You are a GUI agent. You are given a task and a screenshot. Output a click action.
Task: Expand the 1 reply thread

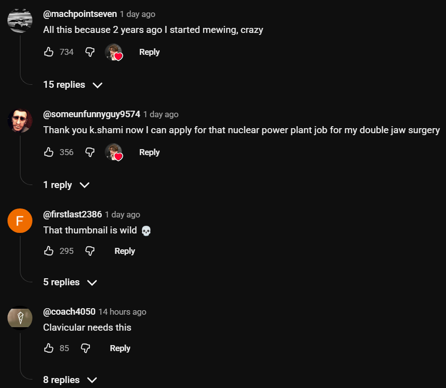point(66,185)
